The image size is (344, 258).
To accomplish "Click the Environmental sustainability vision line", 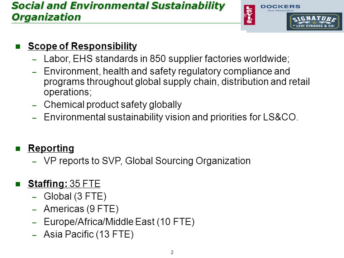I will pyautogui.click(x=171, y=117).
